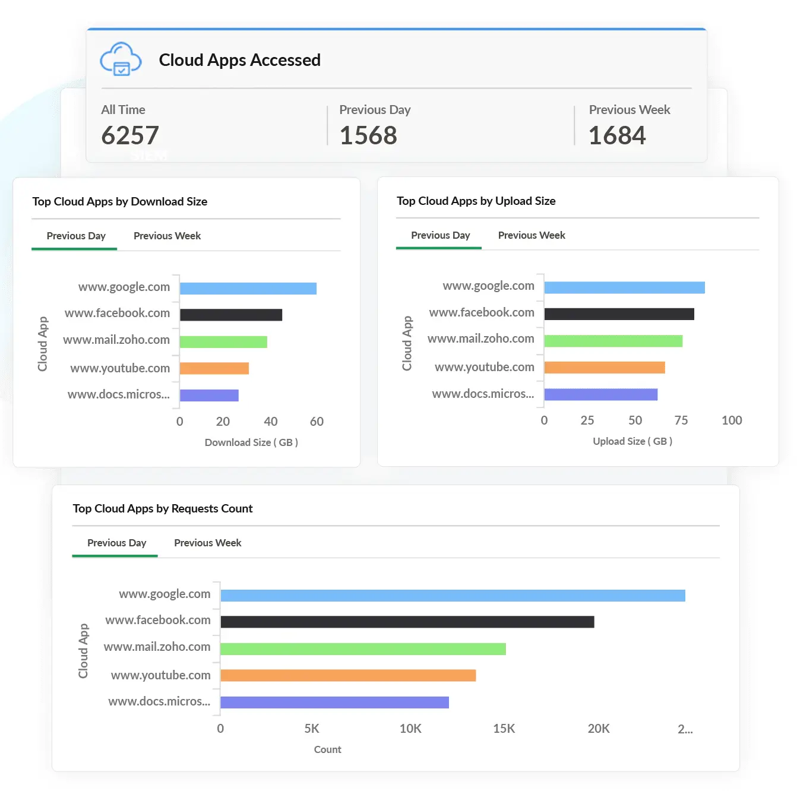
Task: Click the google.com bar in Upload Size chart
Action: coord(625,287)
